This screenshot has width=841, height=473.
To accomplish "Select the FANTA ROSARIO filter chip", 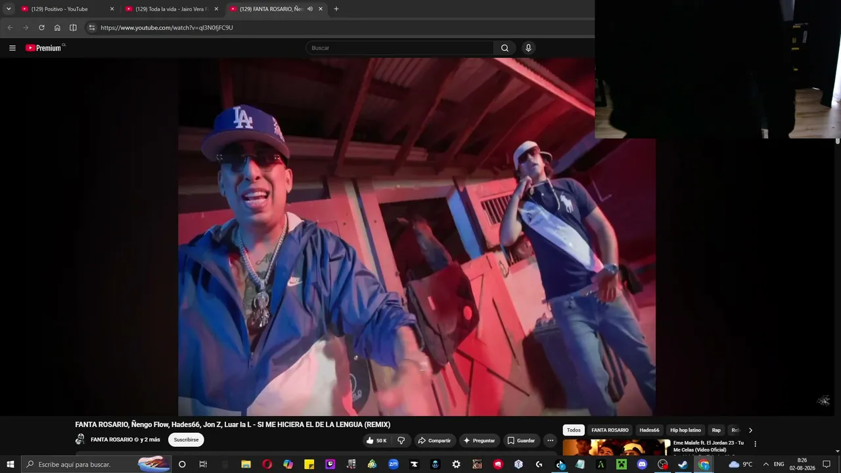I will point(610,430).
